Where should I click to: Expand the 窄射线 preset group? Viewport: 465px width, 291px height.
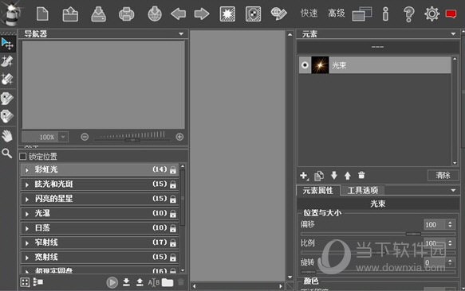[27, 243]
